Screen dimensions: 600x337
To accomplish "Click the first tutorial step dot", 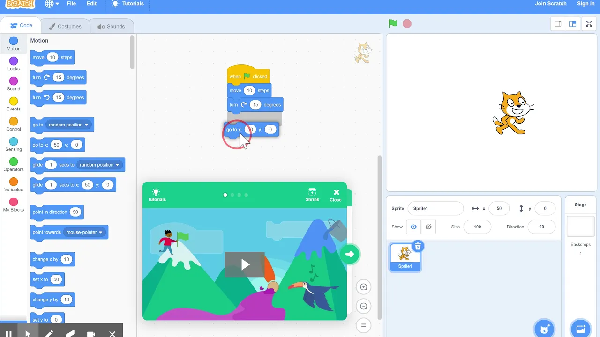I will click(x=225, y=195).
